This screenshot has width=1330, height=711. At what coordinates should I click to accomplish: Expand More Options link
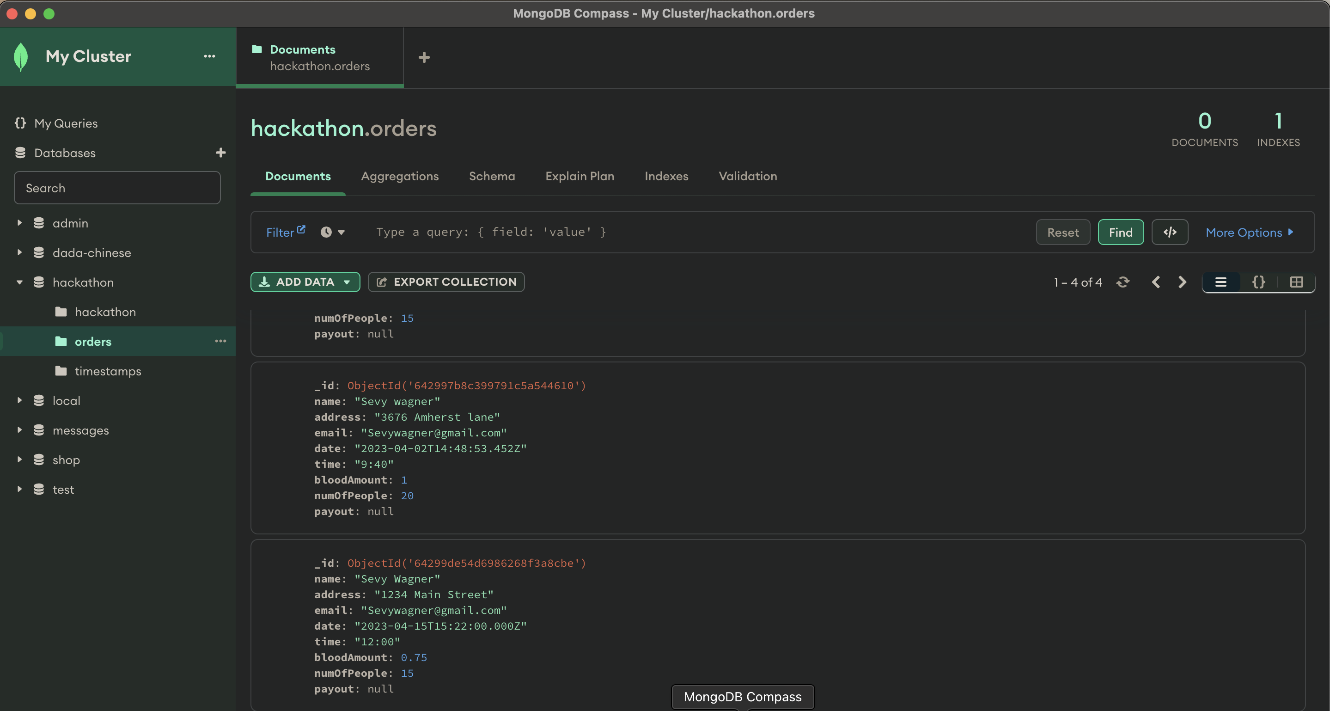[1249, 233]
